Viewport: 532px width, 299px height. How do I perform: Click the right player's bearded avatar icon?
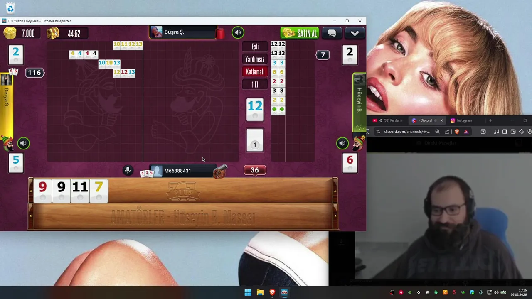click(x=358, y=143)
